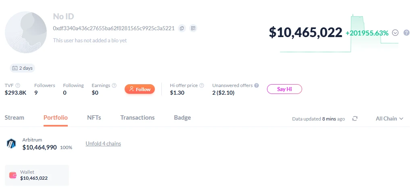Click the TVF info question mark
Image resolution: width=415 pixels, height=191 pixels.
click(18, 85)
